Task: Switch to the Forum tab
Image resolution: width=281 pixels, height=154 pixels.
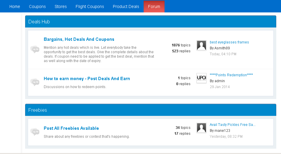Action: pyautogui.click(x=154, y=7)
